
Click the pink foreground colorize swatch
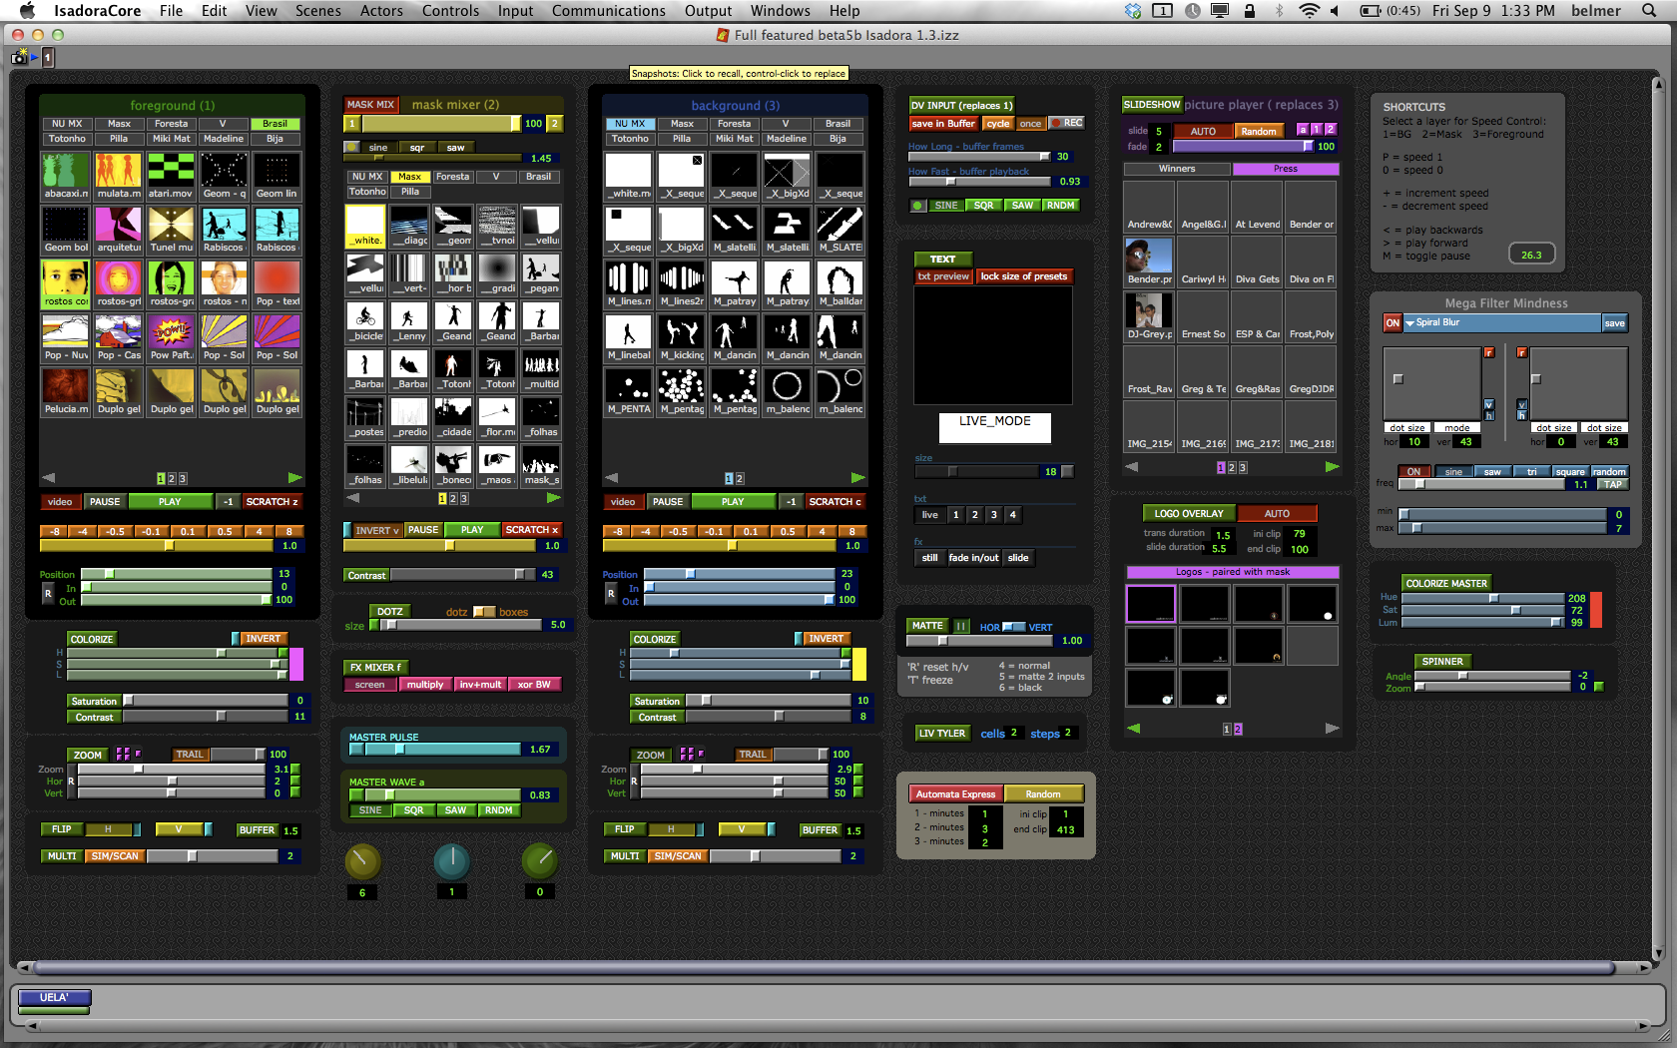tap(295, 664)
